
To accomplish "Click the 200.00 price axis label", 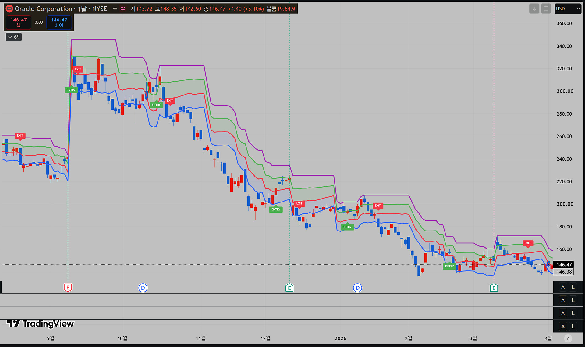I will 565,204.
